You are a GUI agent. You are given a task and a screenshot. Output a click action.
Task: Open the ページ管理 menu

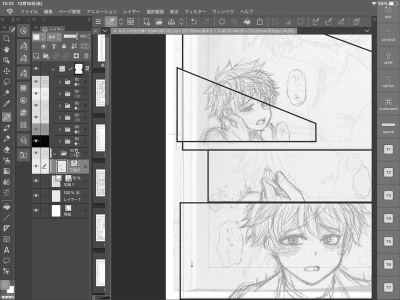pos(69,11)
